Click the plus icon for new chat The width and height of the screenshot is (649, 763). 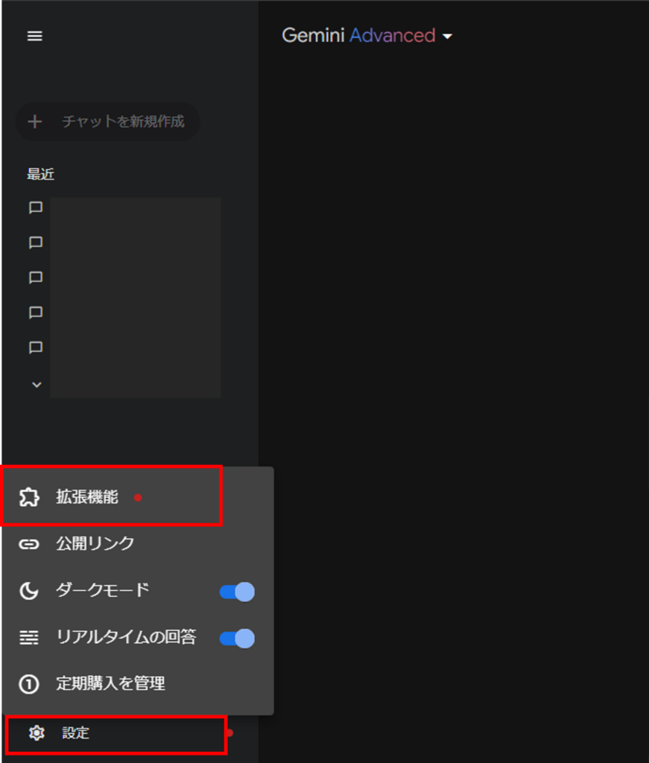pyautogui.click(x=34, y=121)
